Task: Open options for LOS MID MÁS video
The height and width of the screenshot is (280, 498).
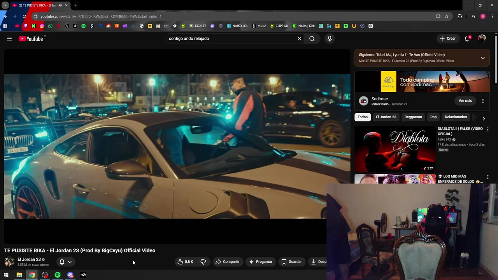Action: (488, 177)
